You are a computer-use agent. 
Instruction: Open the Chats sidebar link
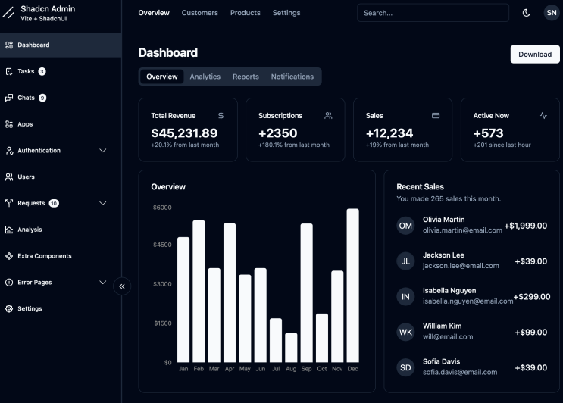[x=61, y=98]
